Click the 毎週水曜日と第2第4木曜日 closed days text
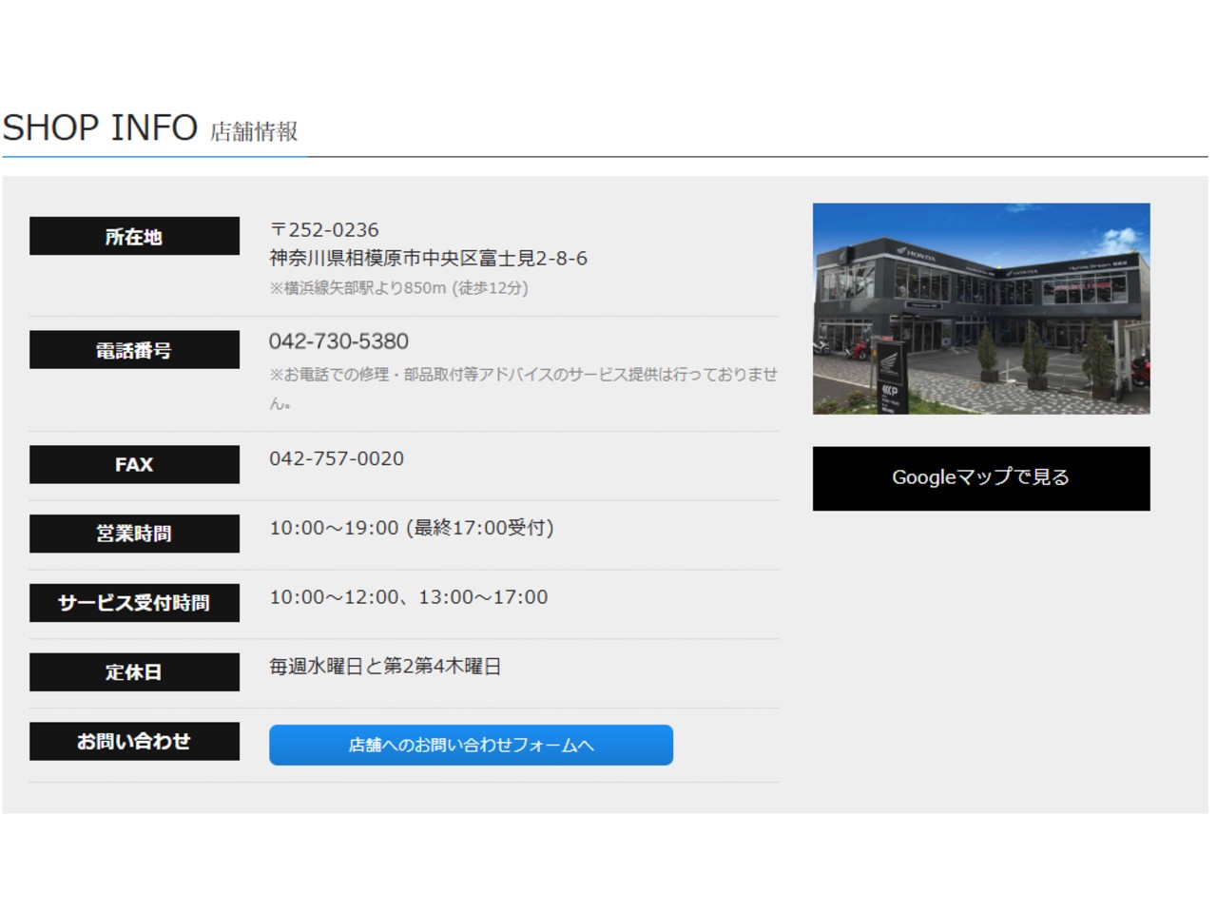 pos(385,667)
